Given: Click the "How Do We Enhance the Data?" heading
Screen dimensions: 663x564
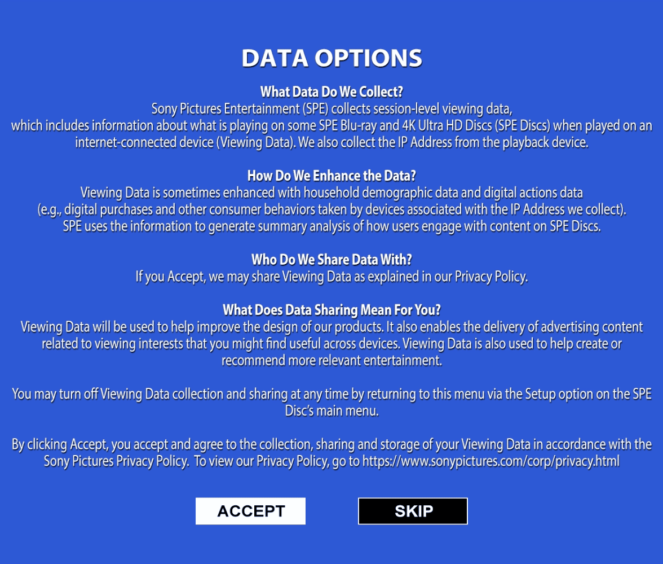Looking at the screenshot, I should 331,176.
